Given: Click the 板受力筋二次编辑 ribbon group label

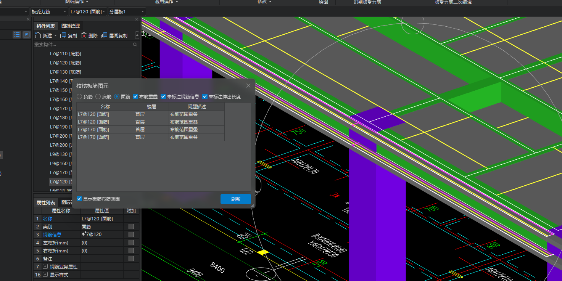Looking at the screenshot, I should pyautogui.click(x=453, y=2).
